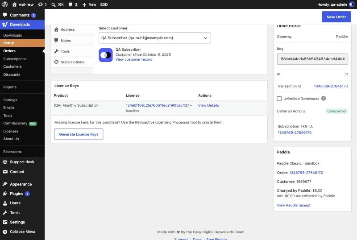The height and width of the screenshot is (240, 357).
Task: Open admin bar search icon
Action: point(54,4)
